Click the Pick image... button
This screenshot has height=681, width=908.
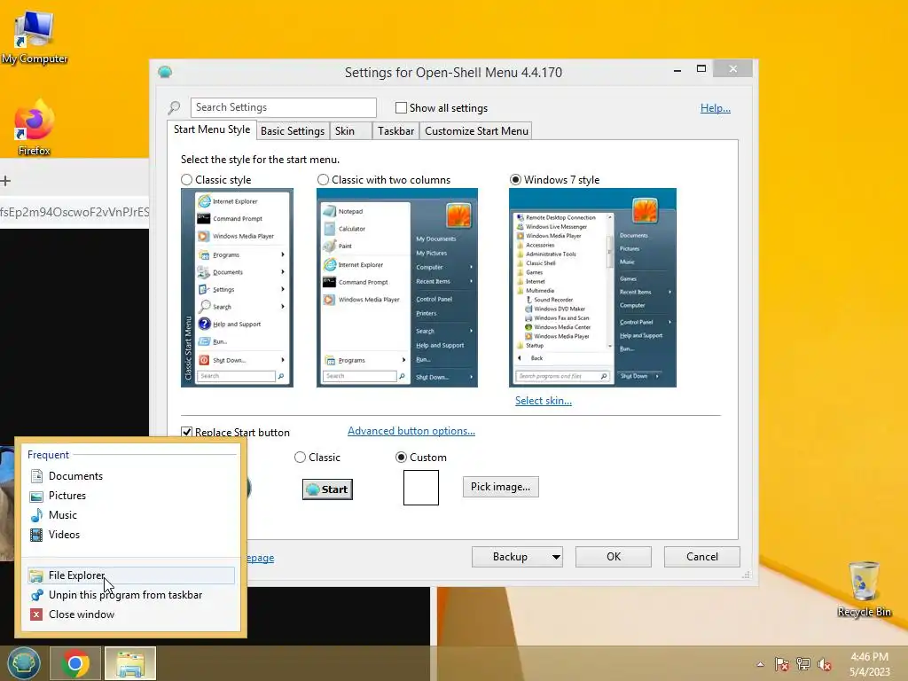tap(500, 487)
